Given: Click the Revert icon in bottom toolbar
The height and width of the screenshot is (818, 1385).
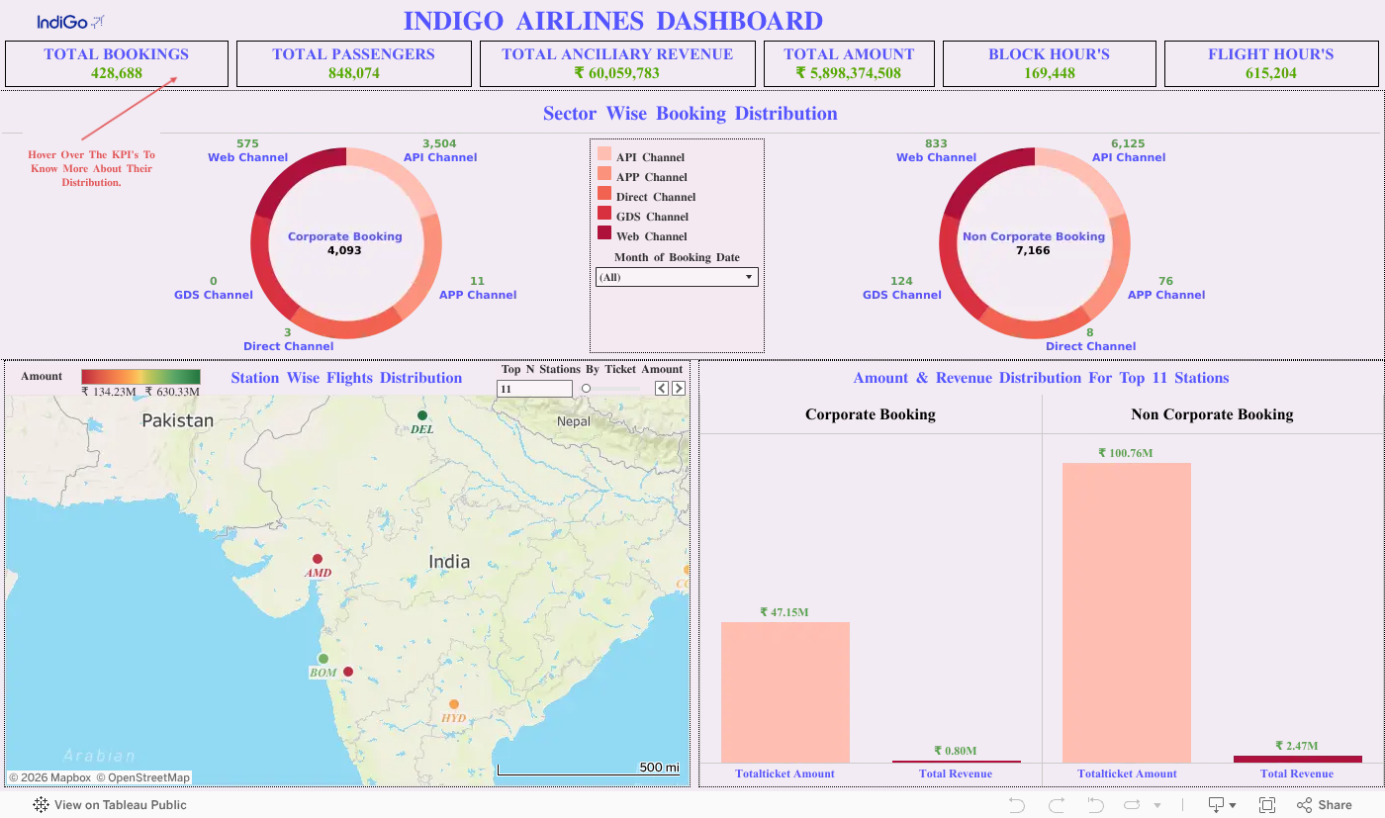Looking at the screenshot, I should pos(1095,805).
